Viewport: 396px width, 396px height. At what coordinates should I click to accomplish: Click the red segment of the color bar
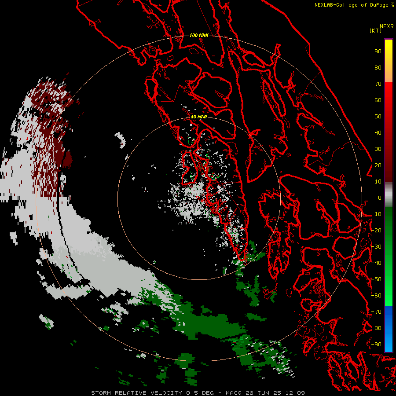pos(389,132)
